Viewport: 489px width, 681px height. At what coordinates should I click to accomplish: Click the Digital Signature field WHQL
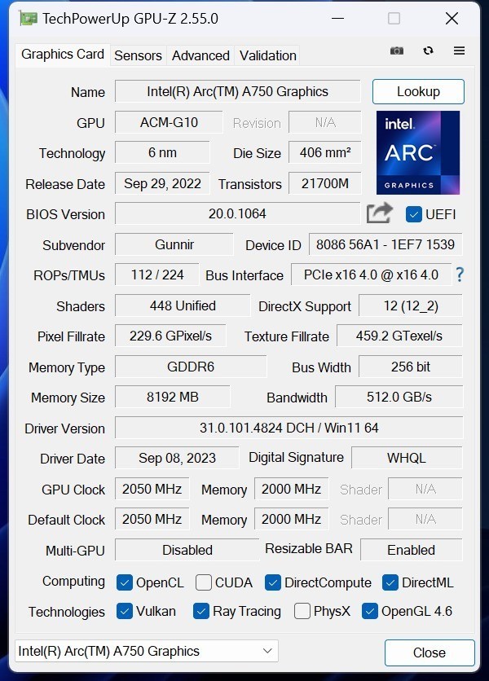pos(407,458)
